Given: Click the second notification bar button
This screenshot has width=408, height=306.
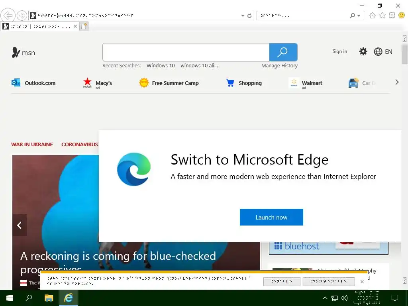Looking at the screenshot, I should pos(329,282).
